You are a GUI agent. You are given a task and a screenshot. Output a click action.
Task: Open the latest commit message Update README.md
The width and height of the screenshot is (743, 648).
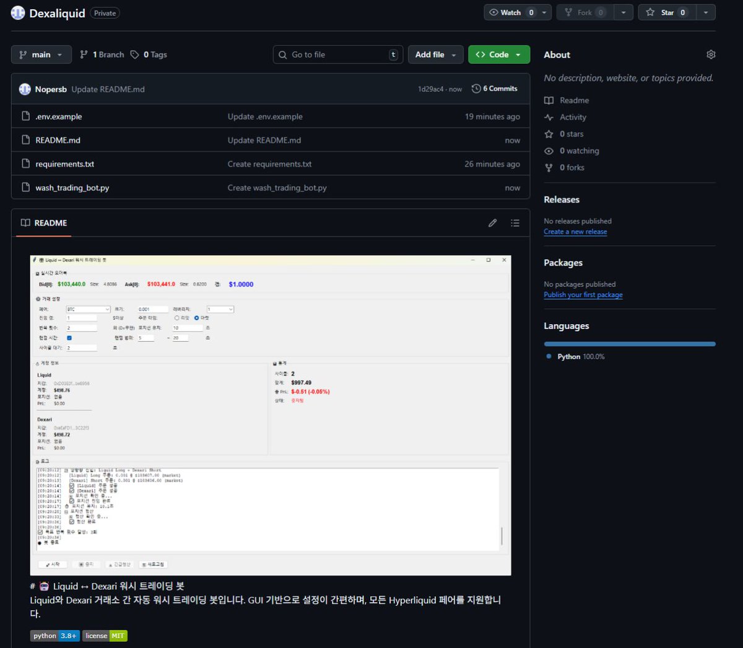point(108,89)
